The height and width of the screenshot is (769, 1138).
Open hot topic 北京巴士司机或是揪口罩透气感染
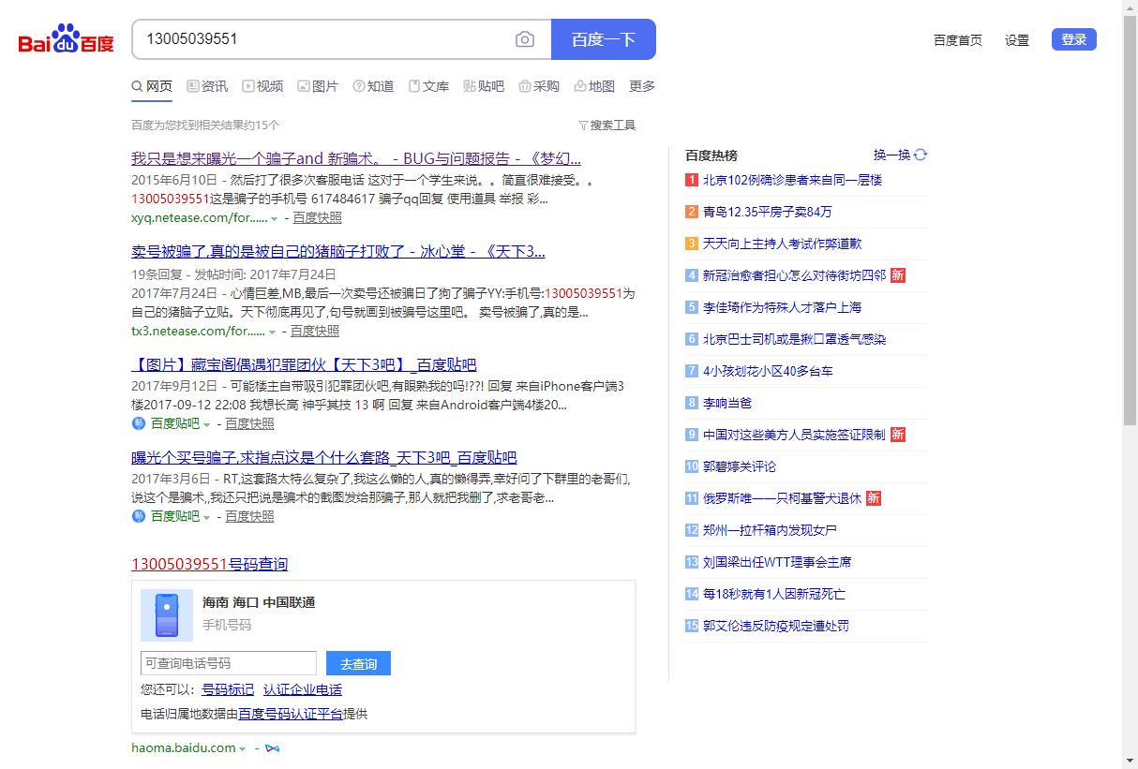click(794, 339)
